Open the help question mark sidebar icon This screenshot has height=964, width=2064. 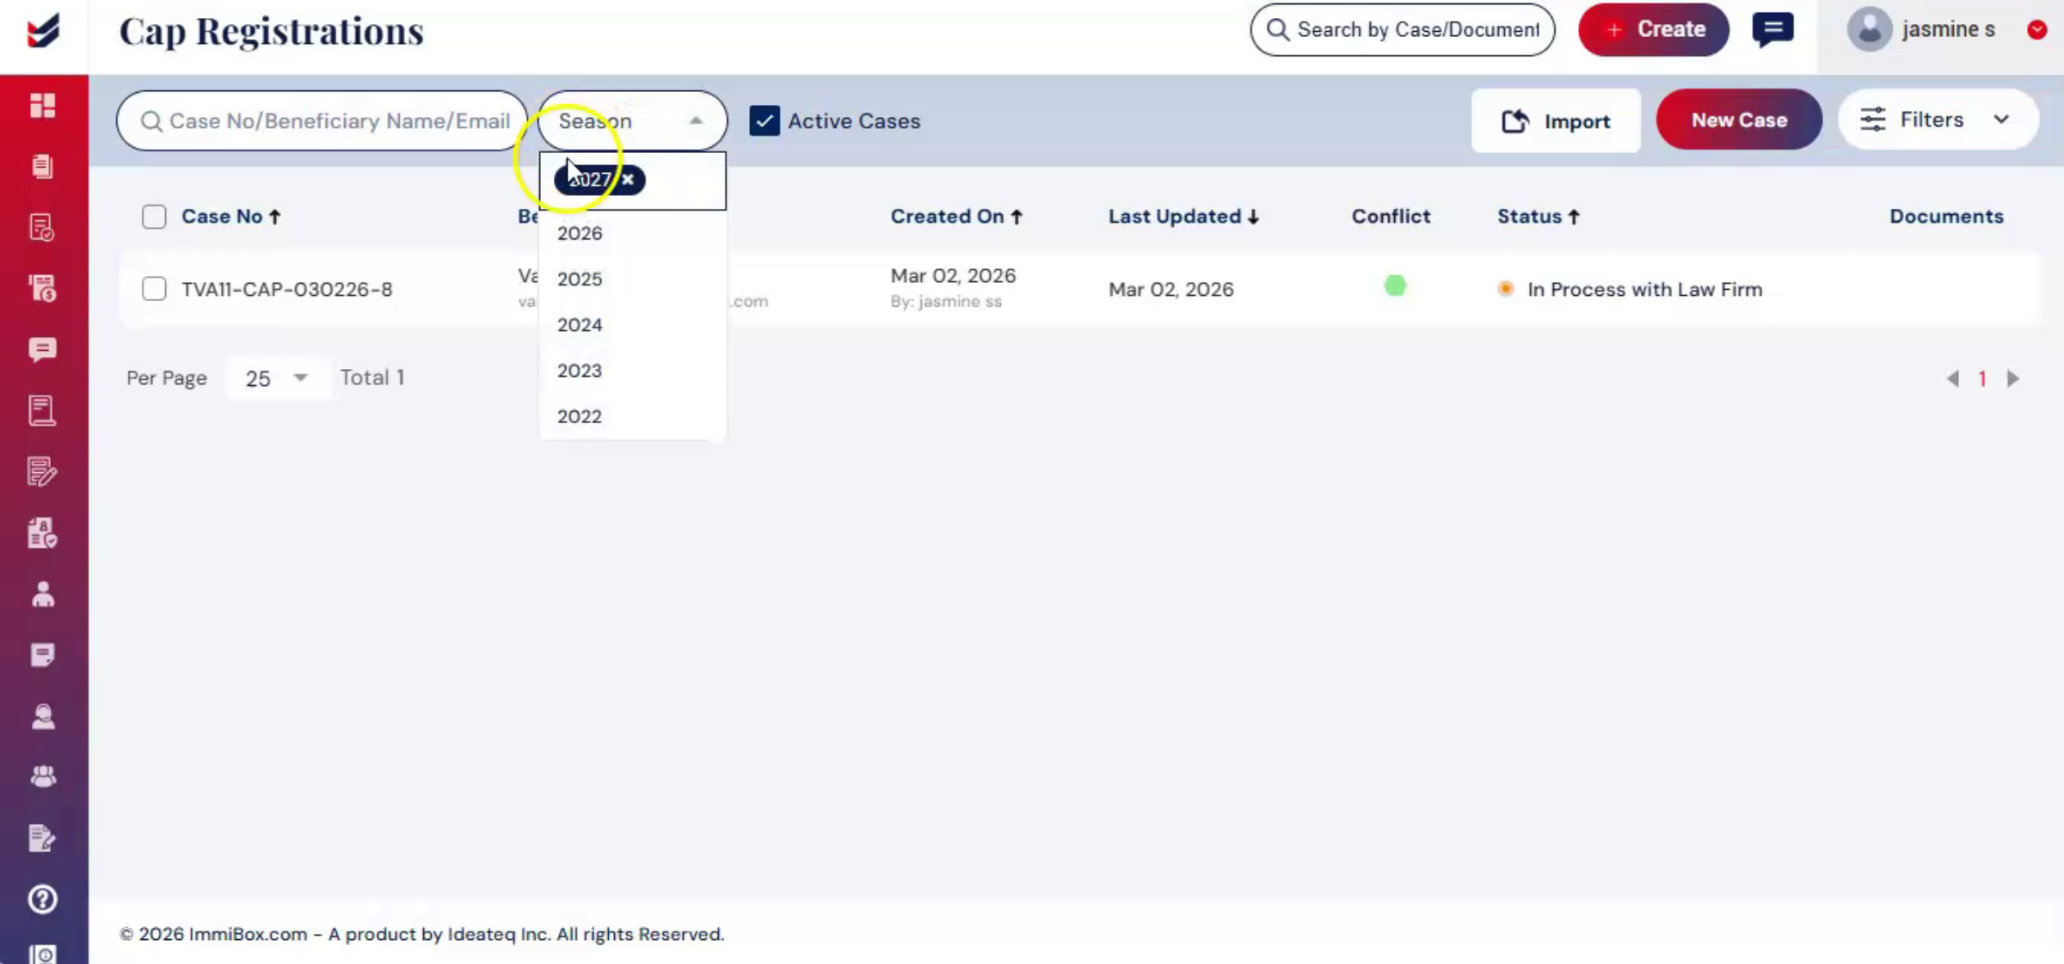click(42, 900)
